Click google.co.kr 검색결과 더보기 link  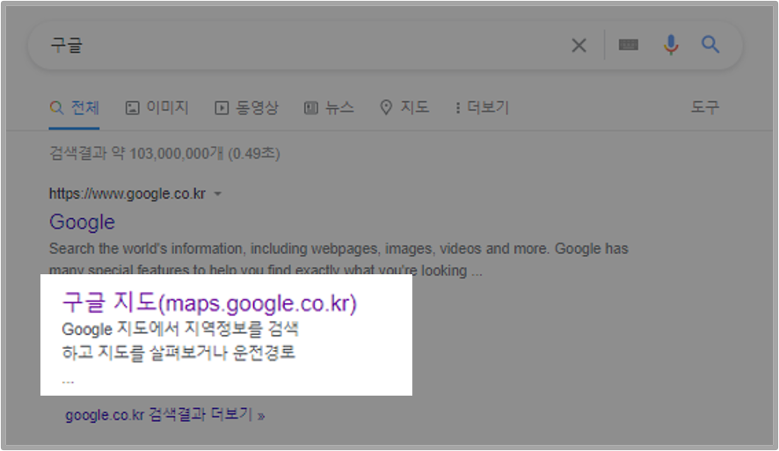pos(165,415)
